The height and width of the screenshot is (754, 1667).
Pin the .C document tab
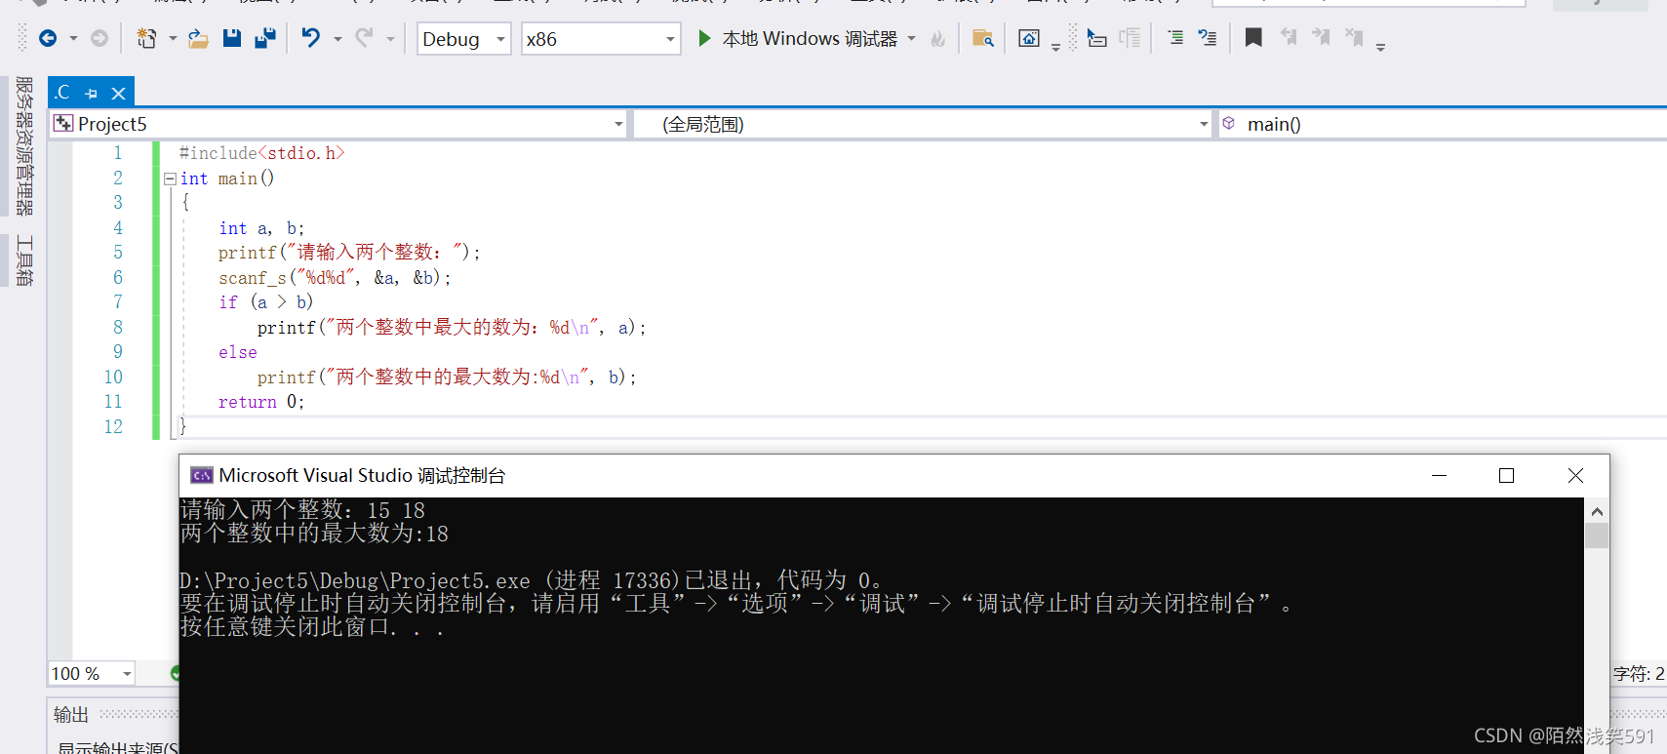(92, 94)
